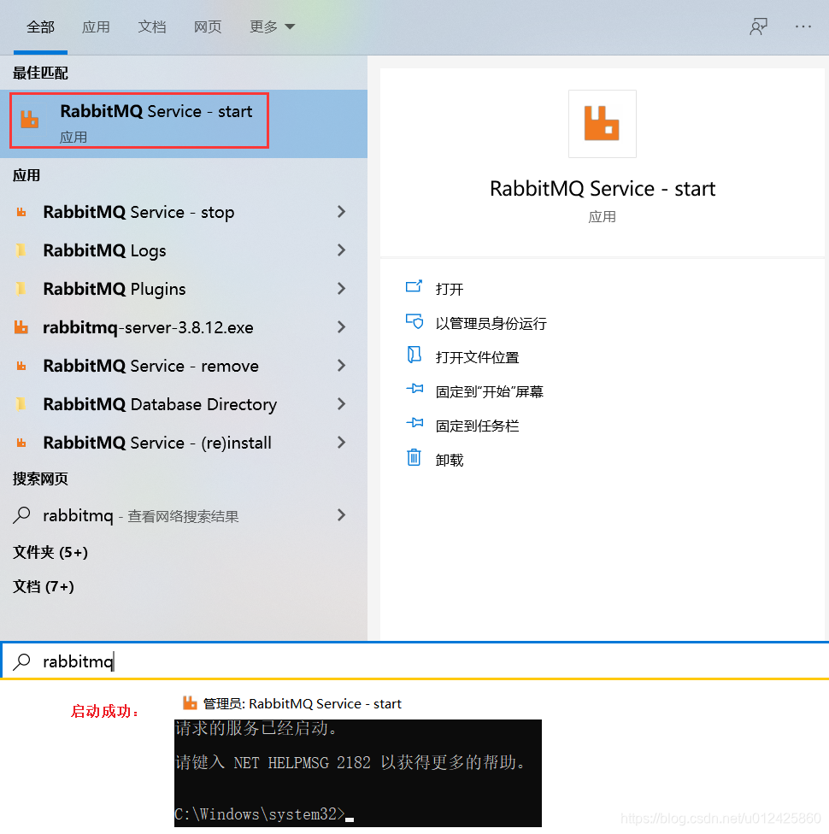
Task: Click RabbitMQ Database Directory folder icon
Action: pos(21,404)
